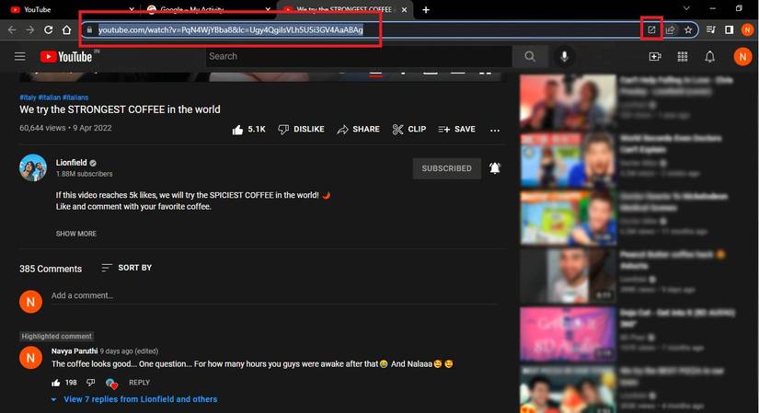Reload the page with the refresh icon

[49, 30]
